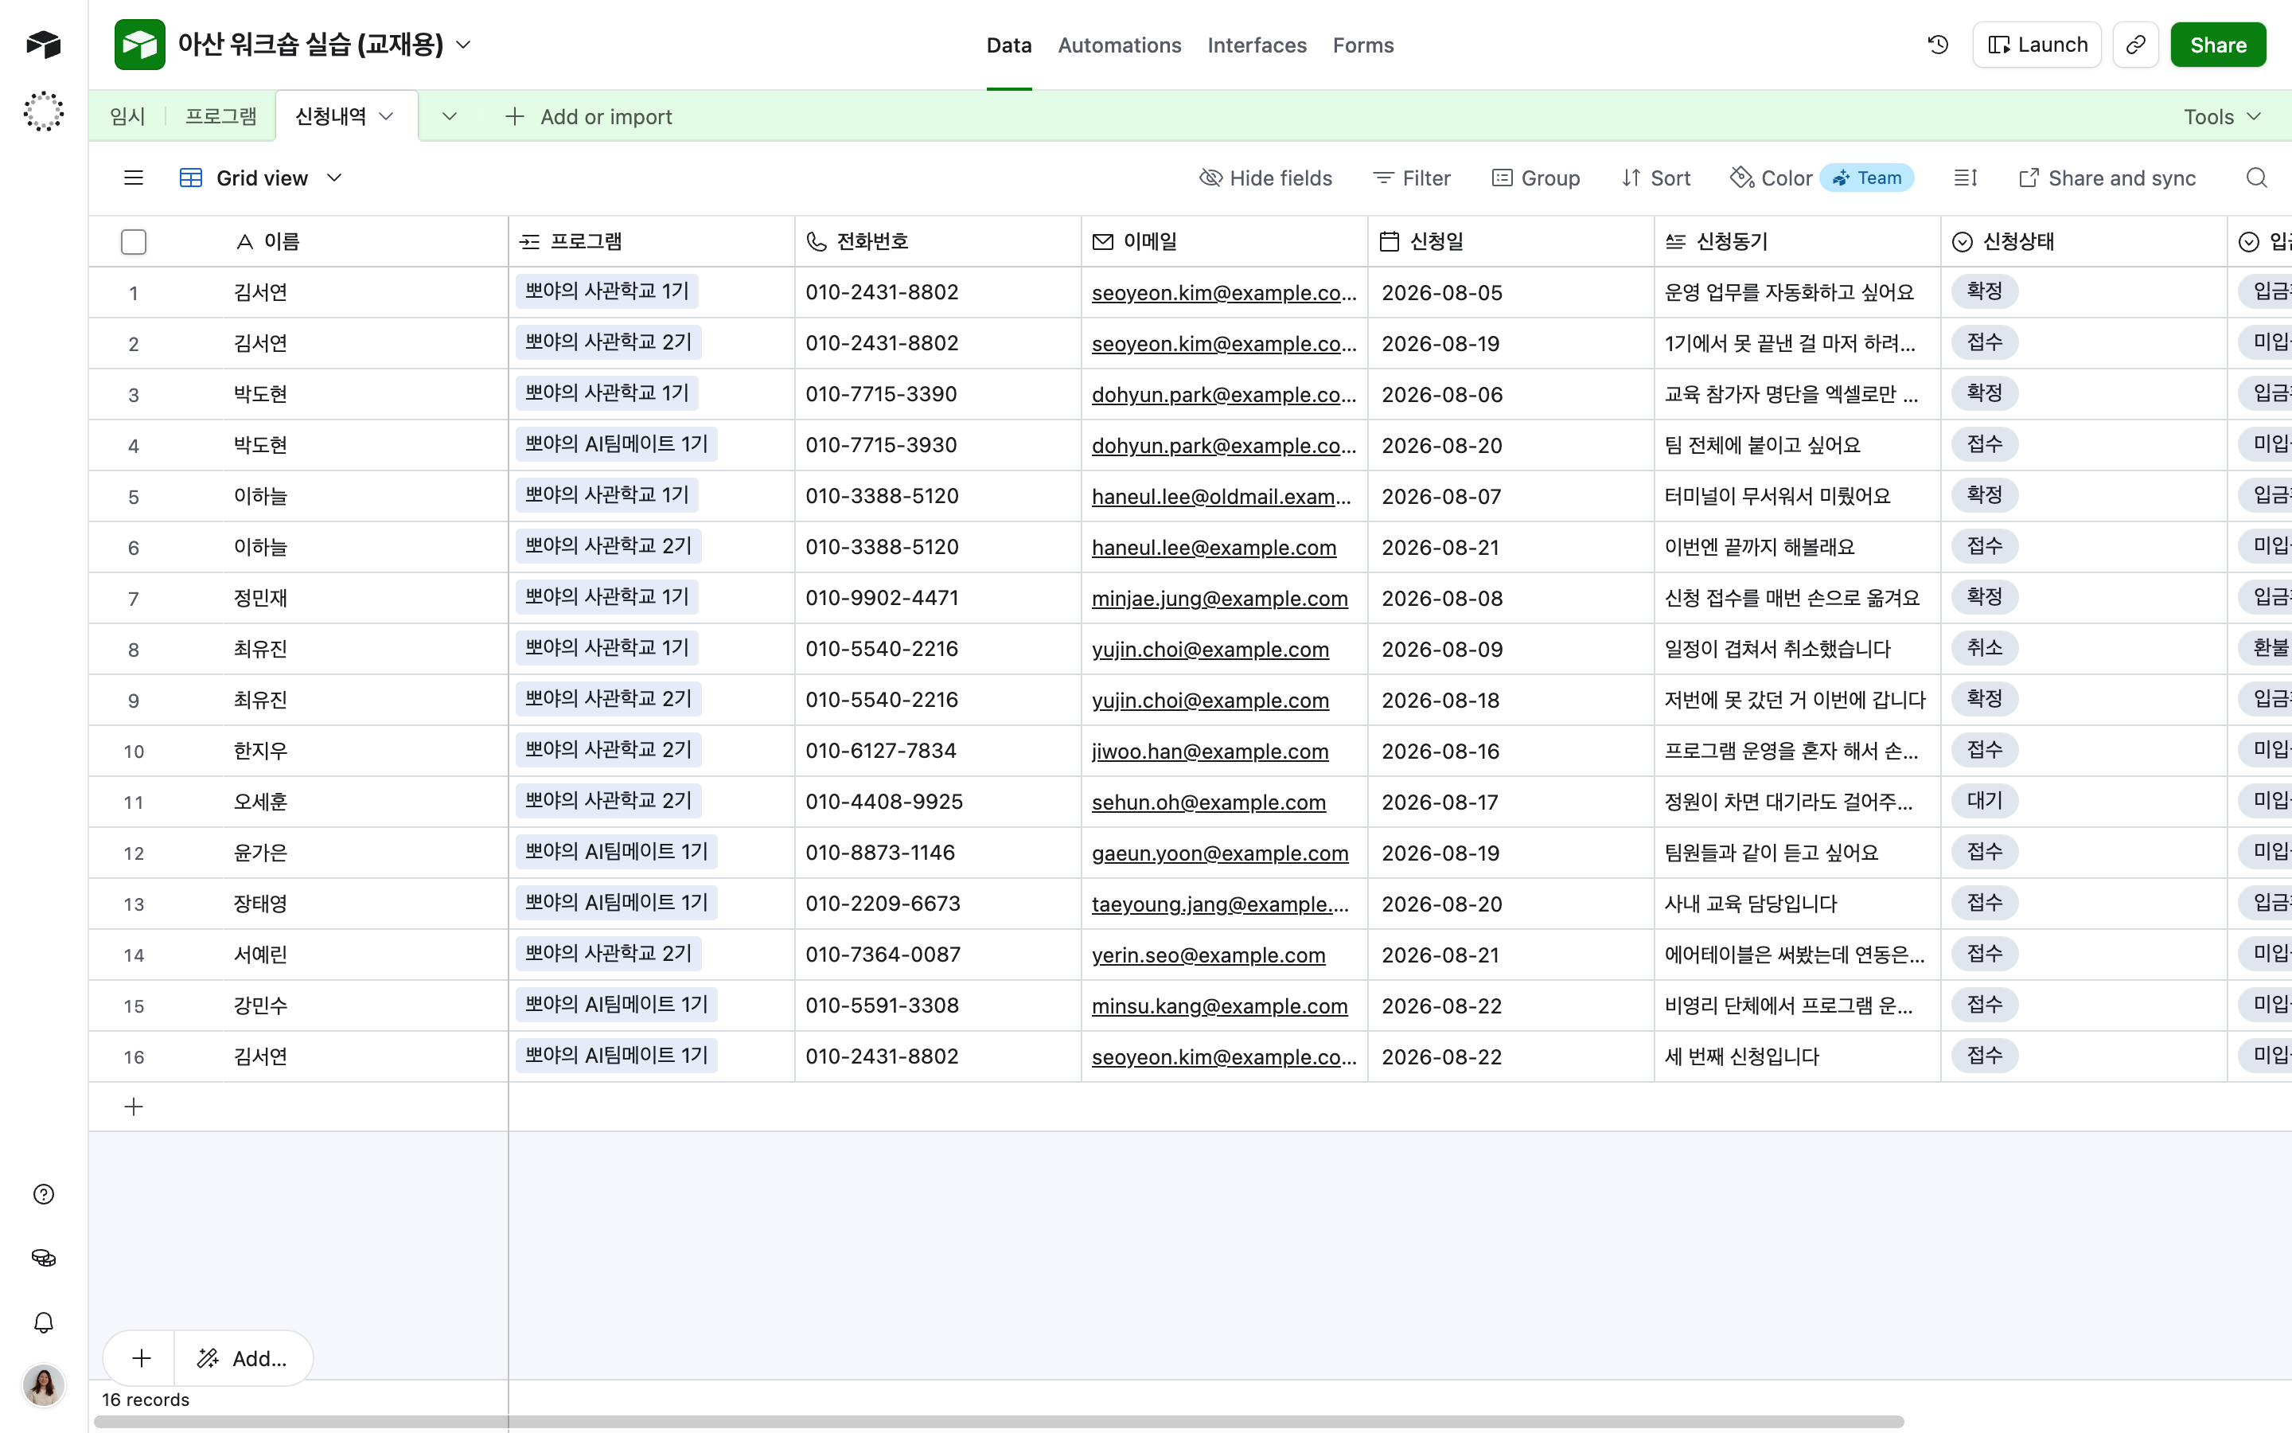Open the user profile avatar
2292x1433 pixels.
(44, 1385)
